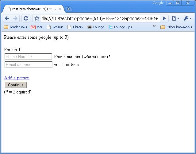Open a new tab with the plus button
Viewport: 196px width, 154px height.
tap(69, 9)
